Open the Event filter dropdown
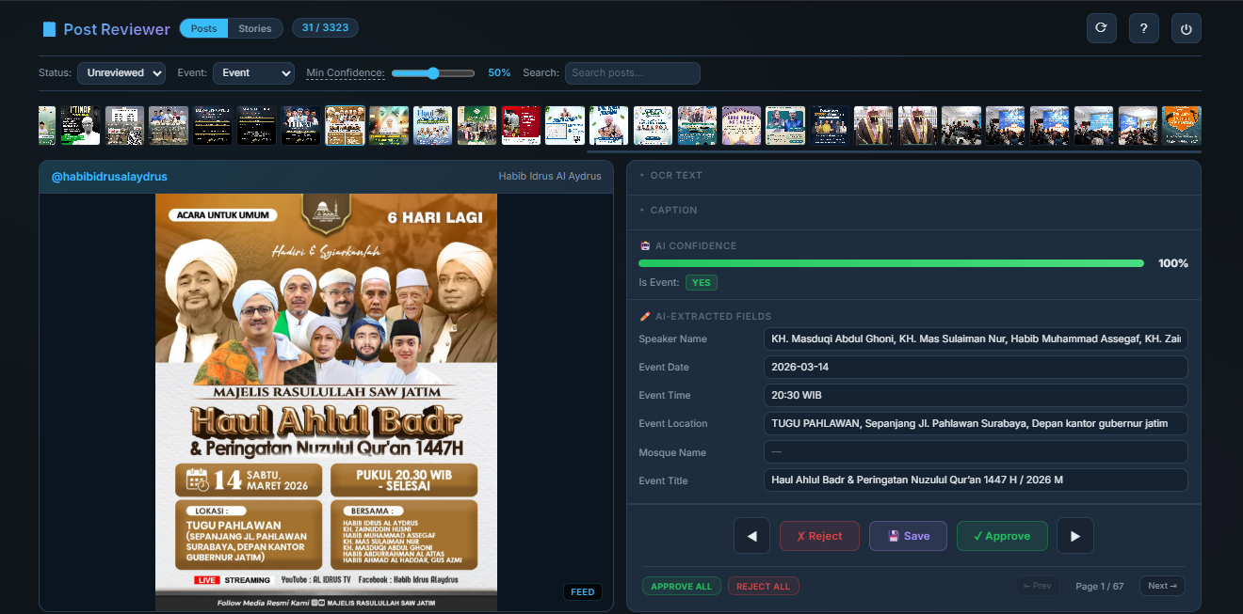This screenshot has height=614, width=1243. coord(253,73)
